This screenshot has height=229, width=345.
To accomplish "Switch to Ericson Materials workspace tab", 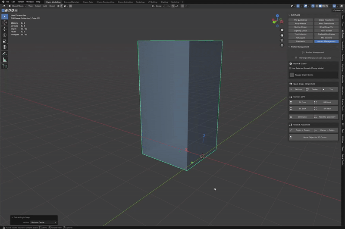I will [72, 2].
